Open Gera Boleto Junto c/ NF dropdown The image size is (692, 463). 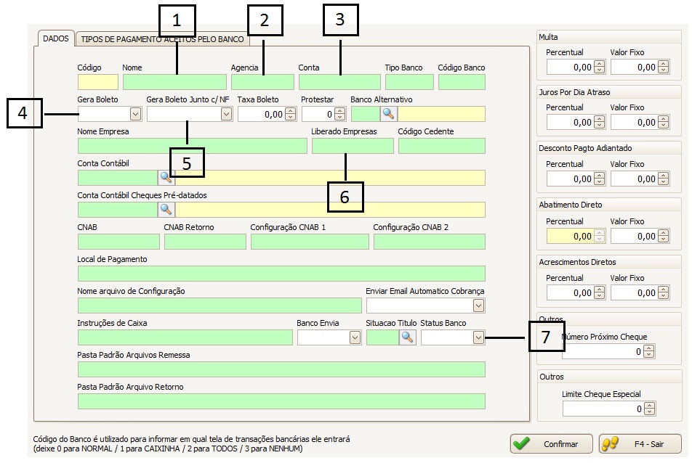click(x=226, y=114)
